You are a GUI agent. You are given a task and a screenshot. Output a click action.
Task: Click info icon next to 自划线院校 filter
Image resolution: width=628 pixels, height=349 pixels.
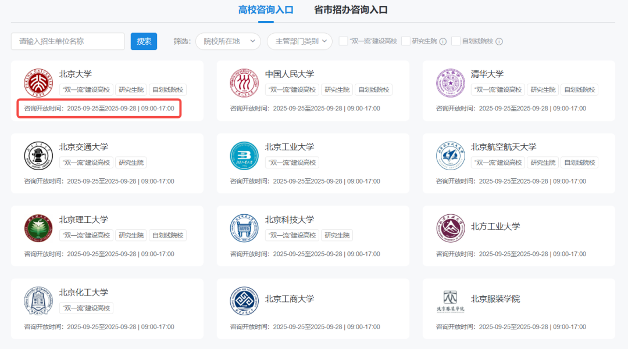pos(499,42)
